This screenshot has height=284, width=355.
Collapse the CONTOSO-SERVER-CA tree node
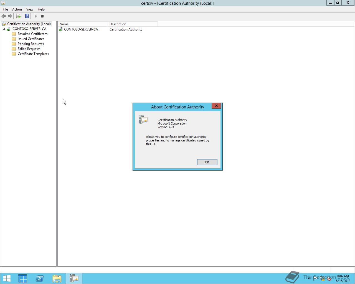[4, 29]
